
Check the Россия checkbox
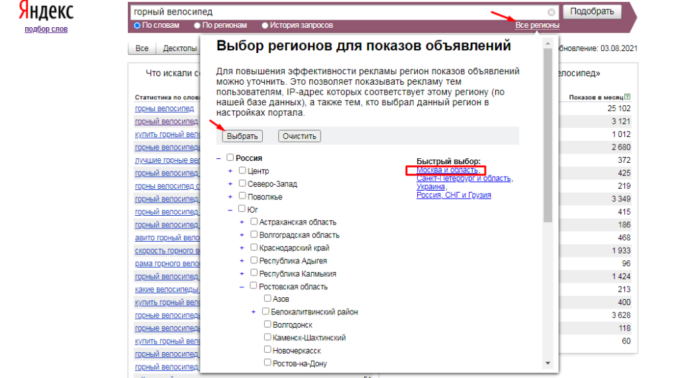coord(230,158)
